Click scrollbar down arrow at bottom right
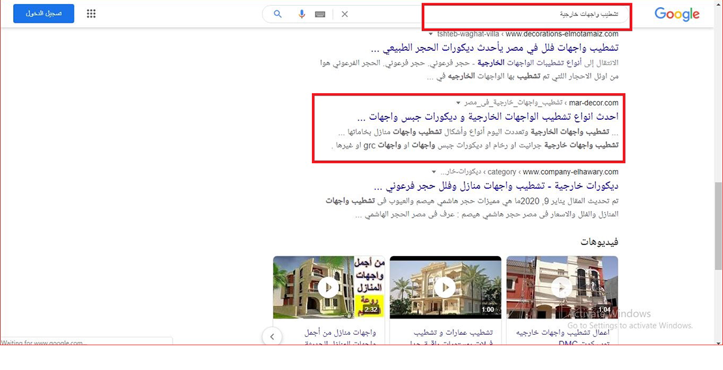This screenshot has width=723, height=370. click(718, 343)
